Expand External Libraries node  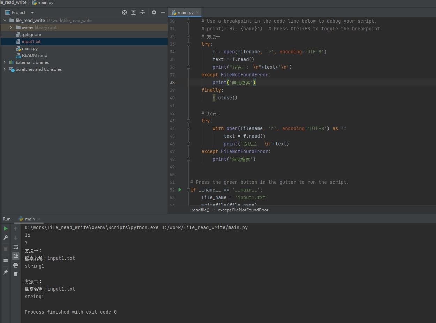pyautogui.click(x=5, y=62)
